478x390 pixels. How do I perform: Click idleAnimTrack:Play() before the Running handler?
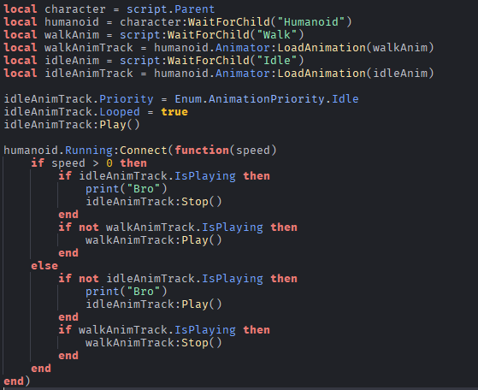tap(72, 124)
